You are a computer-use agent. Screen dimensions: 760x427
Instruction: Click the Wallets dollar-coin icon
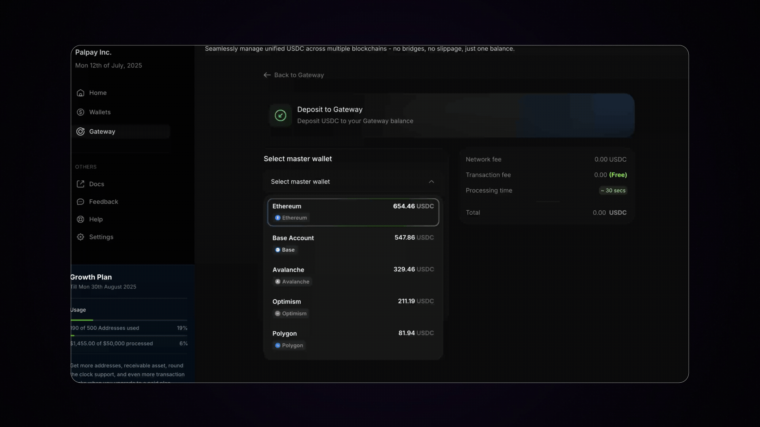tap(80, 112)
